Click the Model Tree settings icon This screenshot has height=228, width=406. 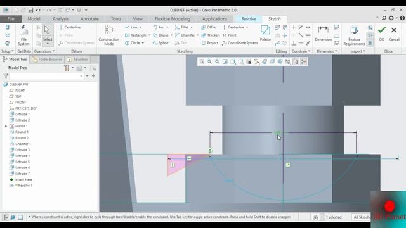click(67, 68)
